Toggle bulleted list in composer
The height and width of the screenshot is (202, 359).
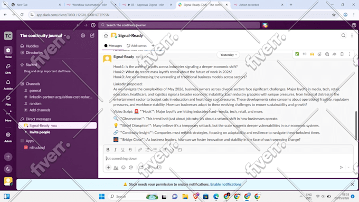click(x=155, y=150)
